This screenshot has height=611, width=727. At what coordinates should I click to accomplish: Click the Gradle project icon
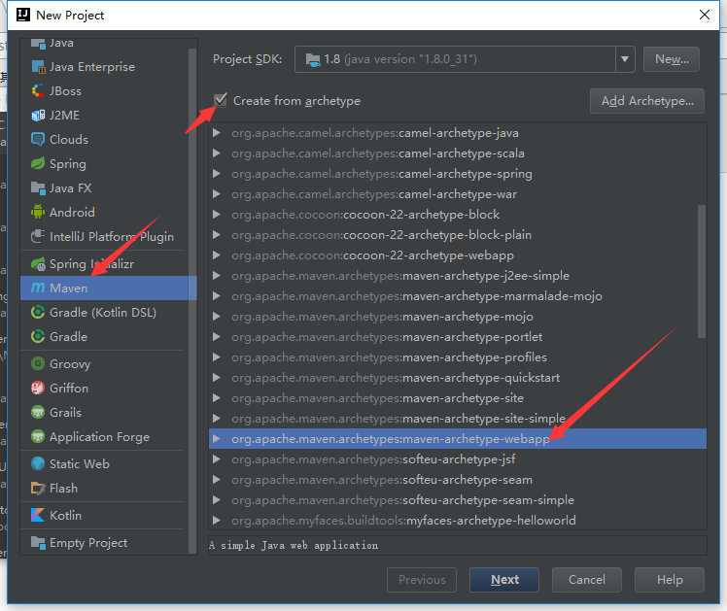coord(39,336)
